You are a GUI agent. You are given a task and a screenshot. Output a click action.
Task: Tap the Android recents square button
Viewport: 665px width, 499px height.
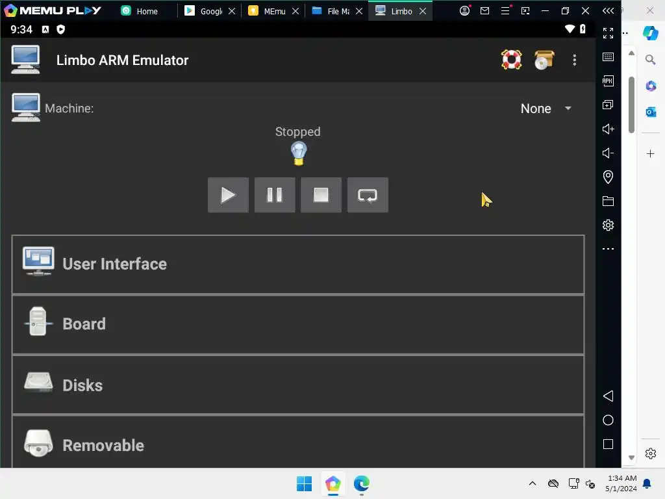608,444
